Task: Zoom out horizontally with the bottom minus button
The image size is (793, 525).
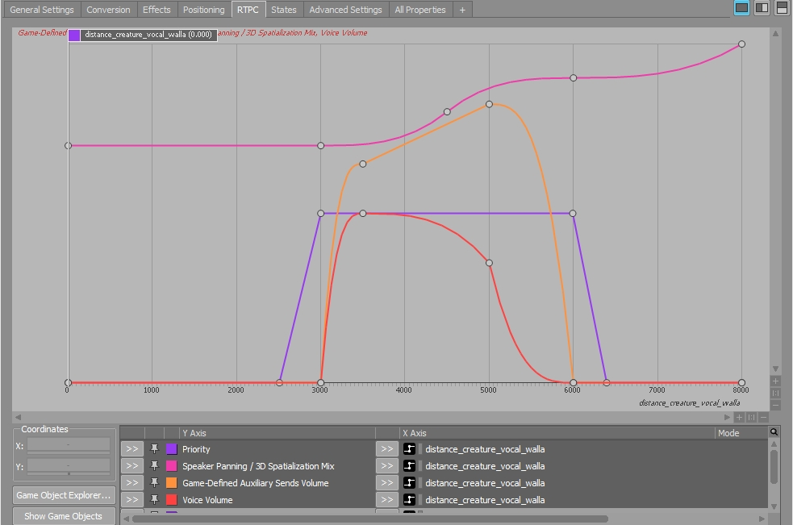Action: point(763,417)
